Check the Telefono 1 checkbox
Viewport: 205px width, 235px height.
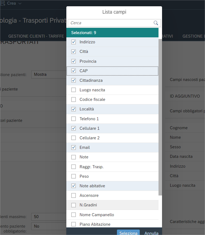[73, 119]
